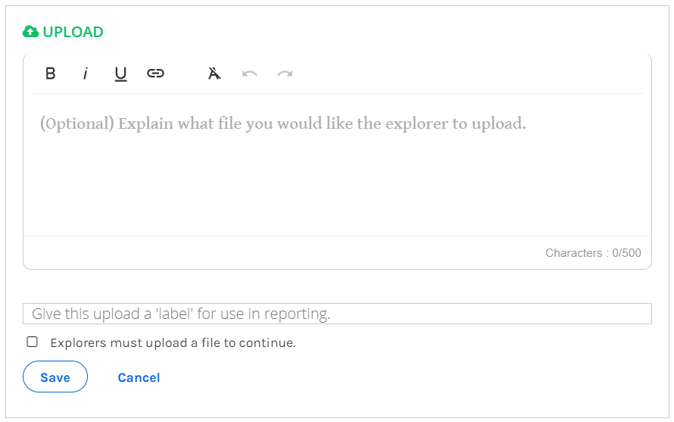Viewport: 674px width, 422px height.
Task: Click the '(Optional) Explain what file' placeholder text
Action: [282, 123]
